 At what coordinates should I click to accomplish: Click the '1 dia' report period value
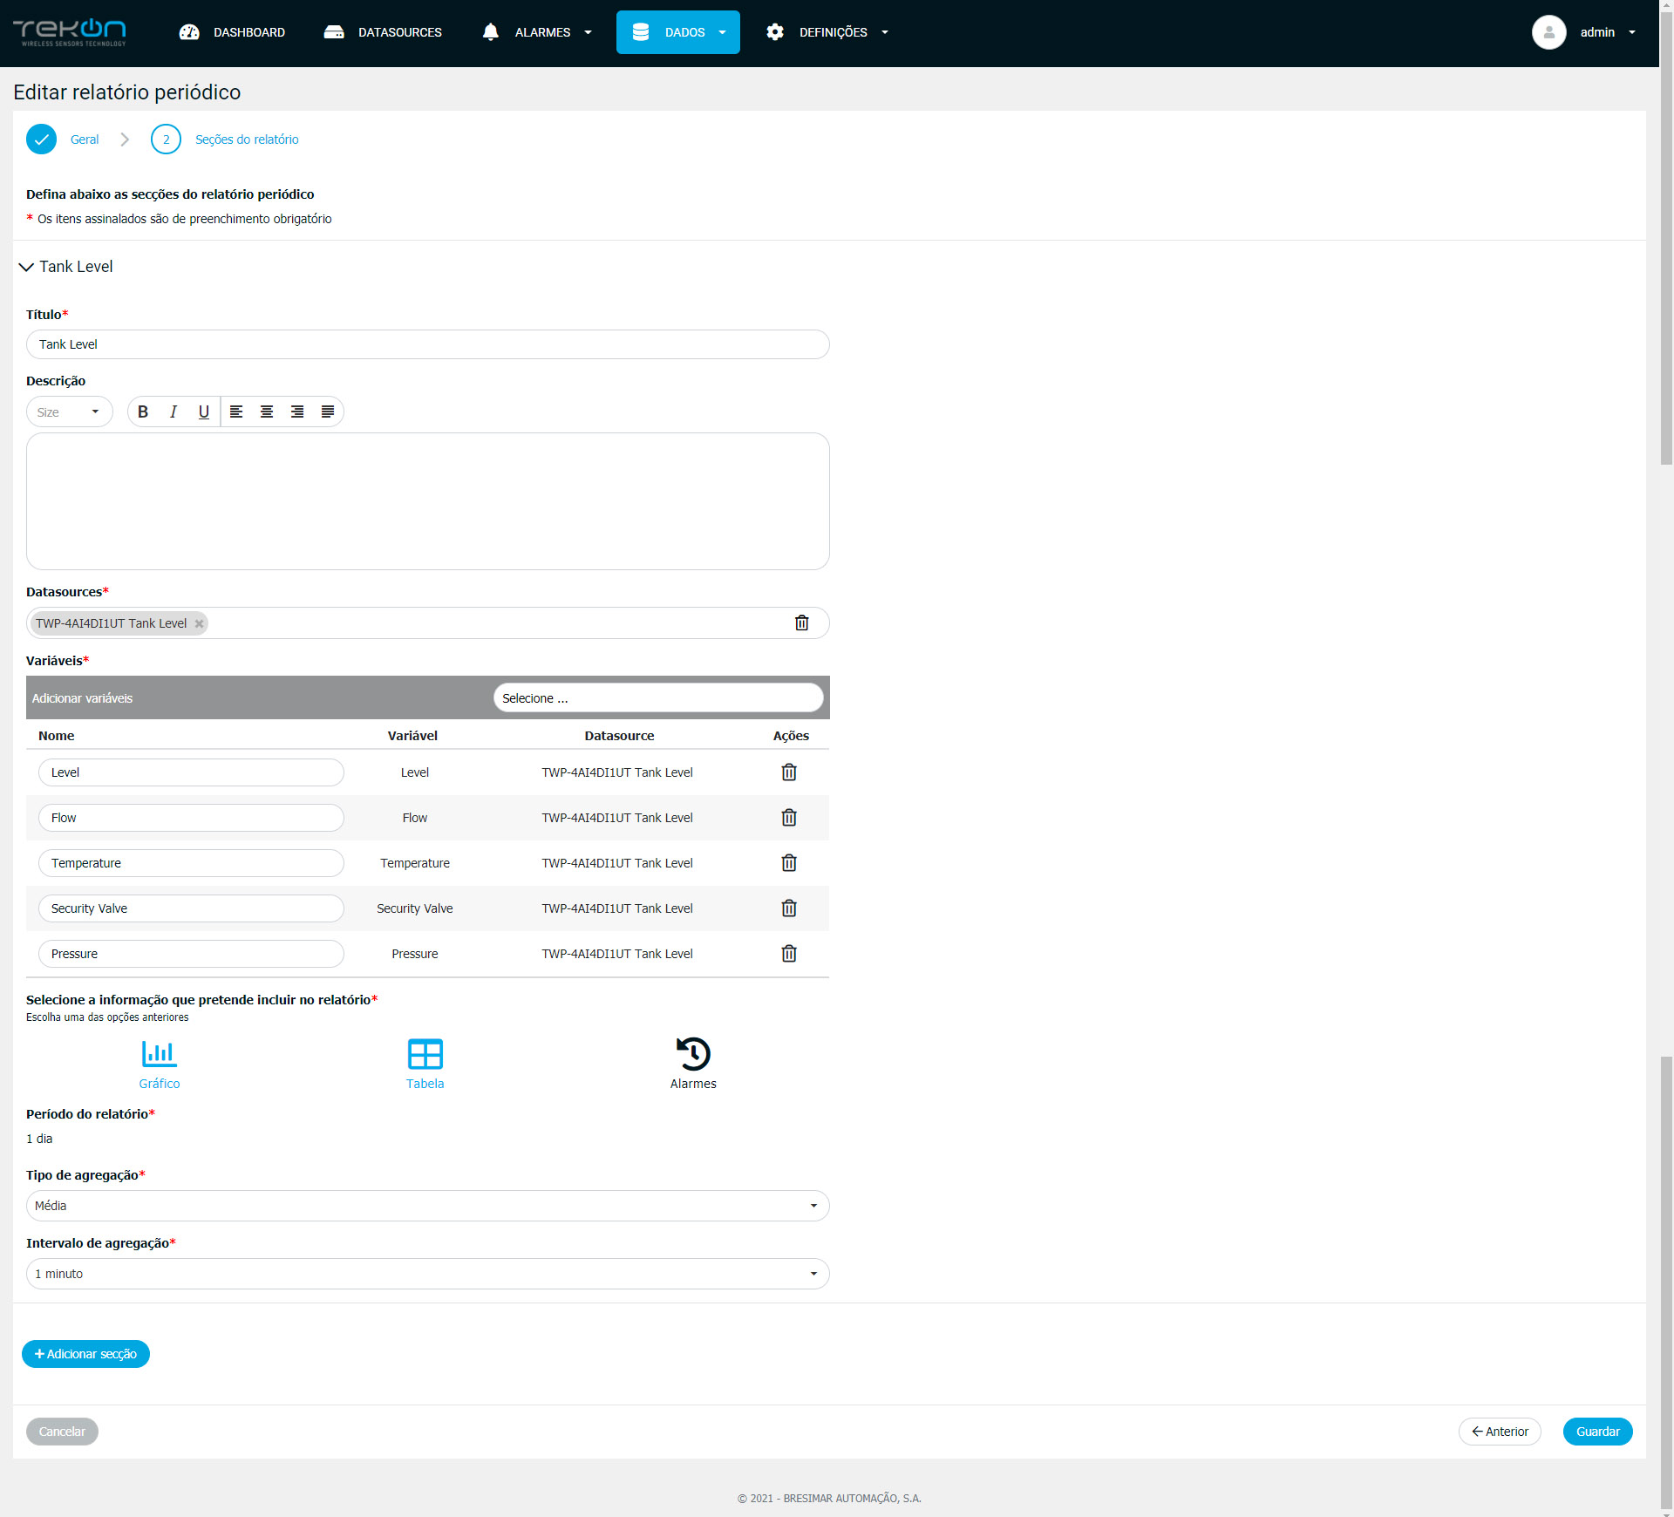tap(39, 1139)
